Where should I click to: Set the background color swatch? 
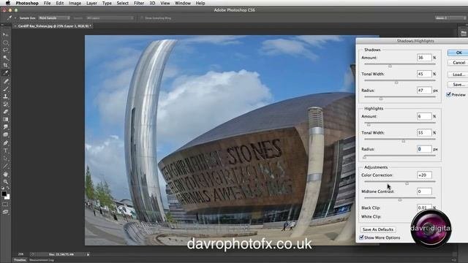coord(8,197)
